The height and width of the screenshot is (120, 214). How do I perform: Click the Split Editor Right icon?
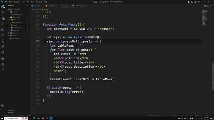tap(208, 6)
